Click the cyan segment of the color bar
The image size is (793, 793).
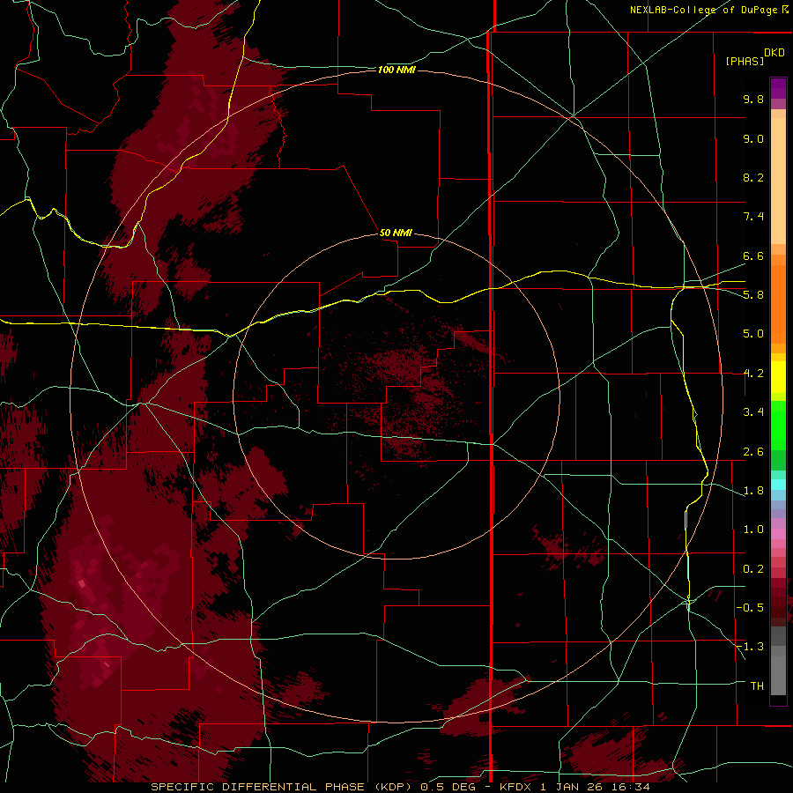pyautogui.click(x=778, y=485)
